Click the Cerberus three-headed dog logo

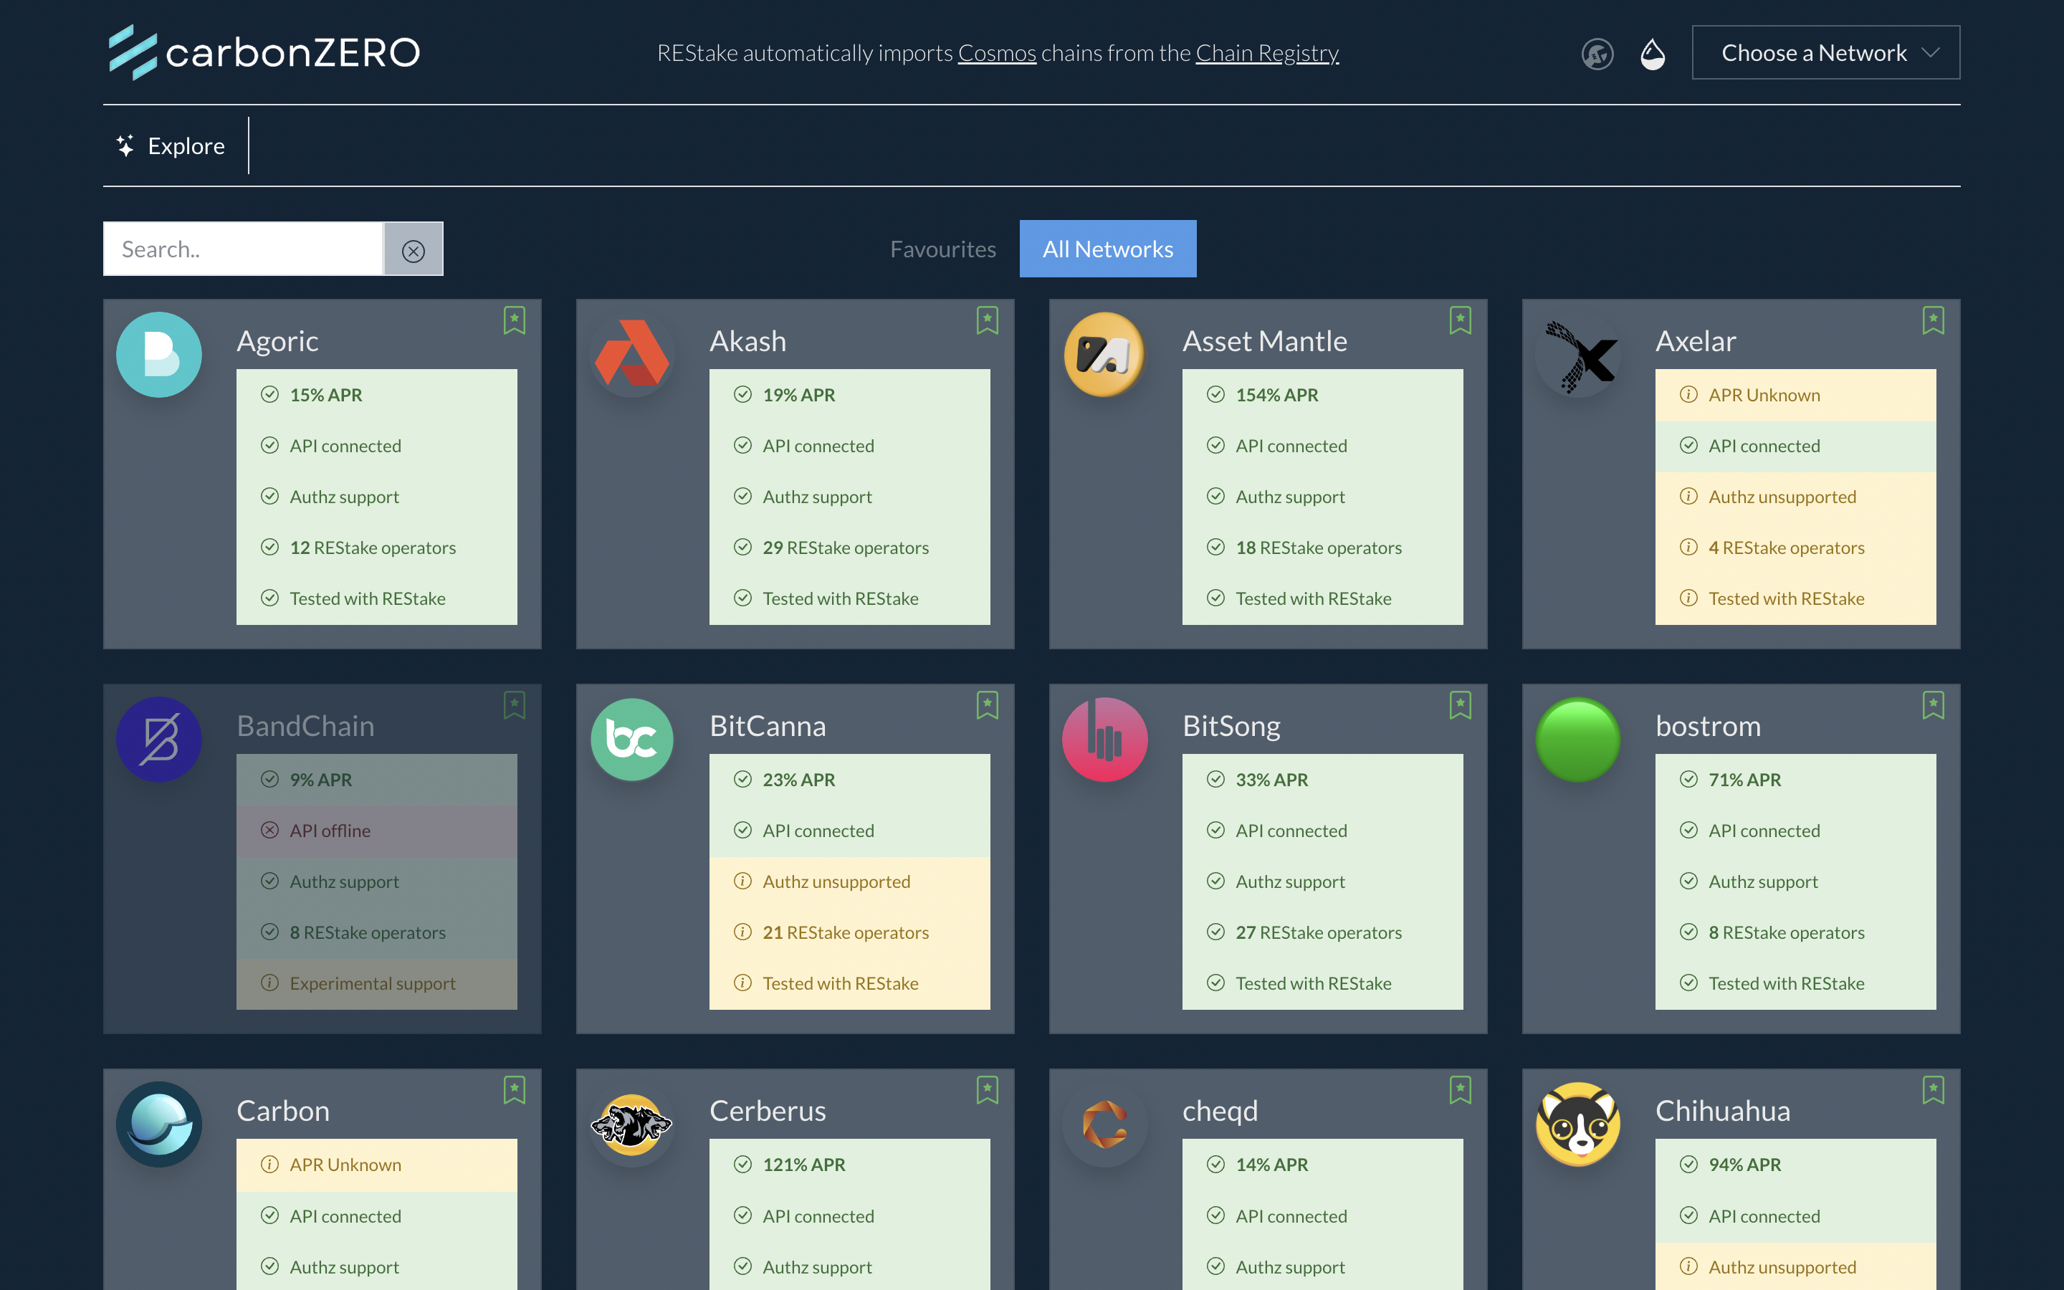[632, 1124]
